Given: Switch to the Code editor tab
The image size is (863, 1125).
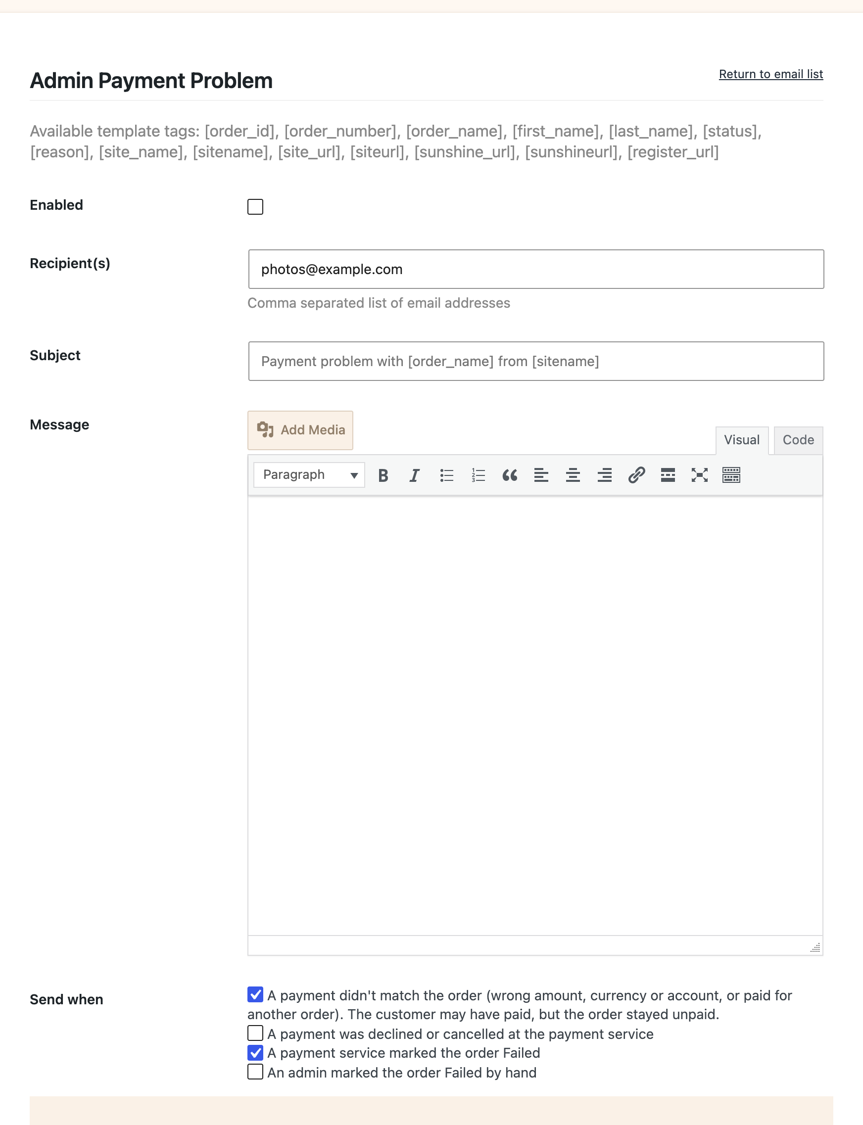Looking at the screenshot, I should click(798, 440).
